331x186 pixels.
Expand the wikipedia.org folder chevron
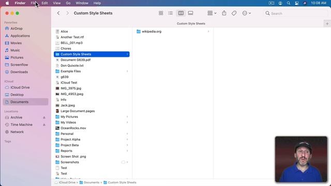(x=208, y=32)
